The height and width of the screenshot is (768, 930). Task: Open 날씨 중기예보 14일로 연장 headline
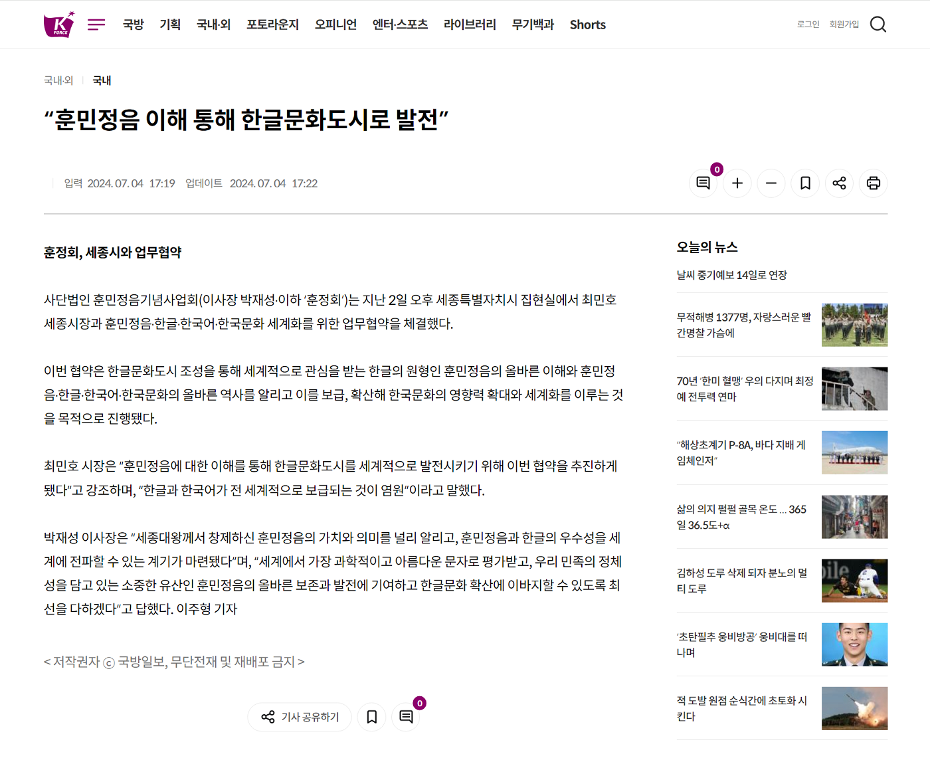click(731, 275)
